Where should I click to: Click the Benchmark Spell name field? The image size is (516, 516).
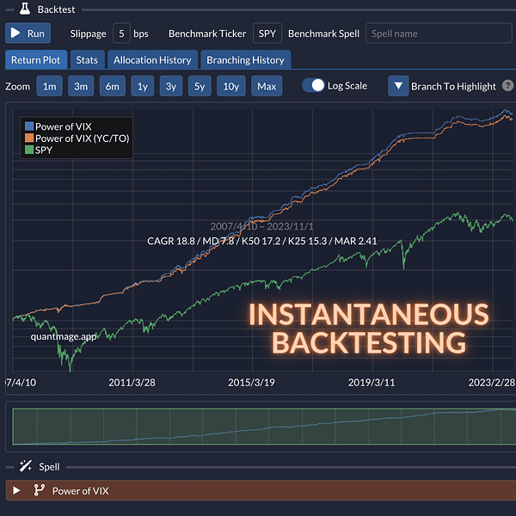point(439,33)
